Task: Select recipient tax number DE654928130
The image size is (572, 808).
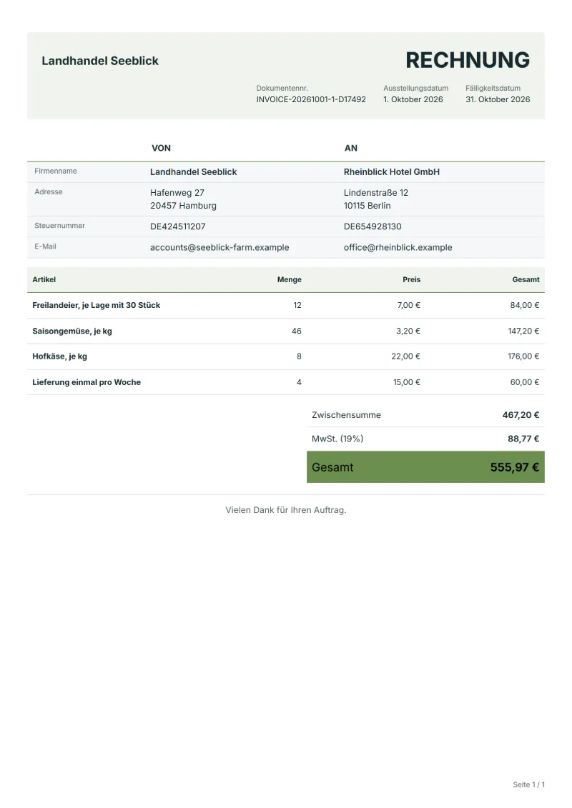Action: tap(373, 226)
